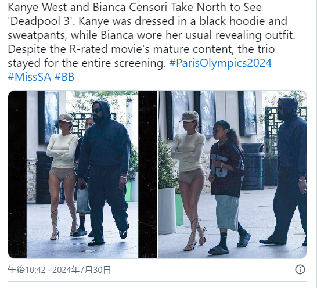Click the trash can in the right photo
The image size is (317, 288).
point(253,167)
